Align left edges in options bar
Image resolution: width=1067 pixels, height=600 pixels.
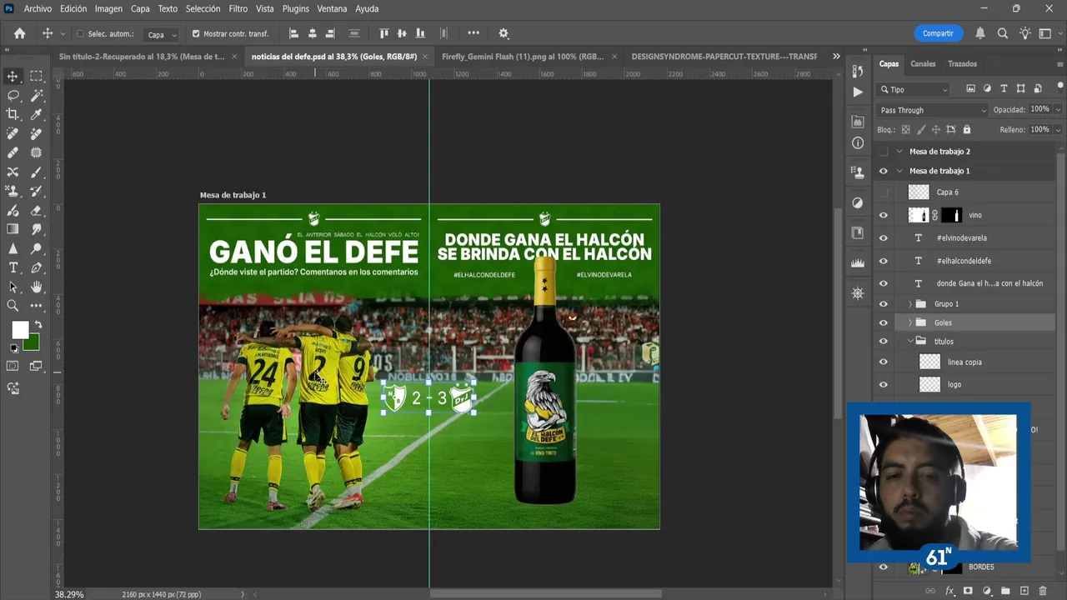293,33
